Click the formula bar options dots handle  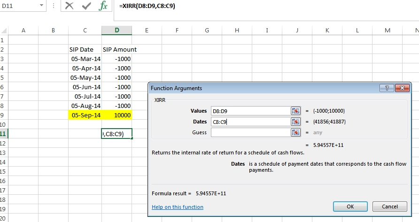click(54, 6)
